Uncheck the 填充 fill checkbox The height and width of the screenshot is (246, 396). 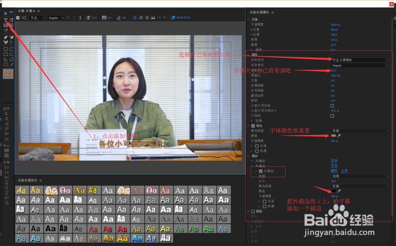coord(253,126)
